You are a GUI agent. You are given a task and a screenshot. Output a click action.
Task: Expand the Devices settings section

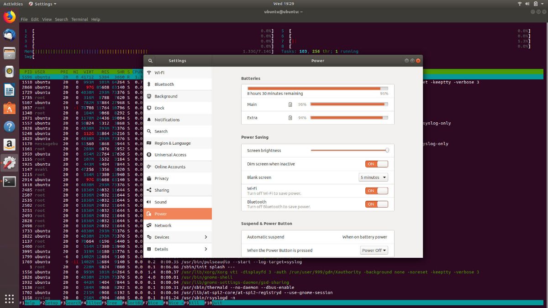(x=177, y=237)
